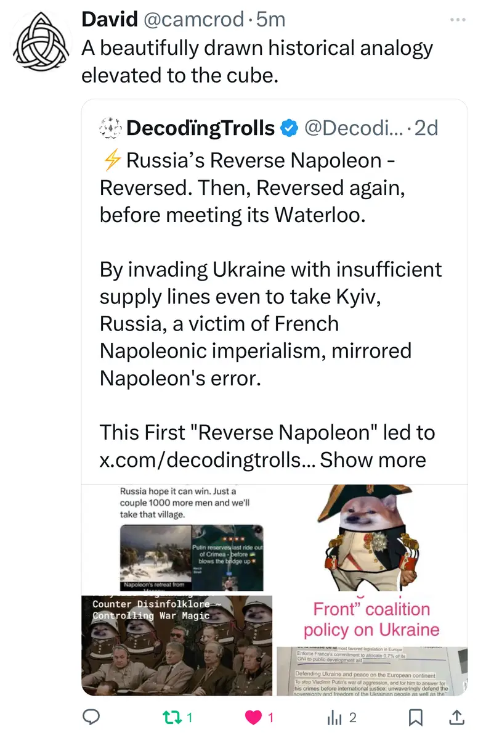
Task: Open the Napoleon doge image
Action: [371, 537]
